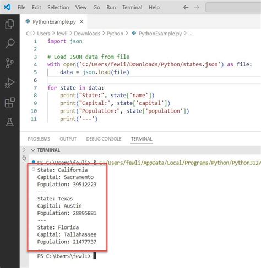Click the VS Code logo icon
Screen dimensions: 261x268
[x=7, y=7]
